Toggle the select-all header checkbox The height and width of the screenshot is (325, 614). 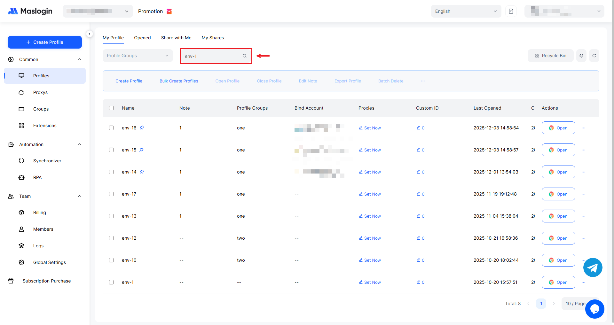pyautogui.click(x=111, y=108)
